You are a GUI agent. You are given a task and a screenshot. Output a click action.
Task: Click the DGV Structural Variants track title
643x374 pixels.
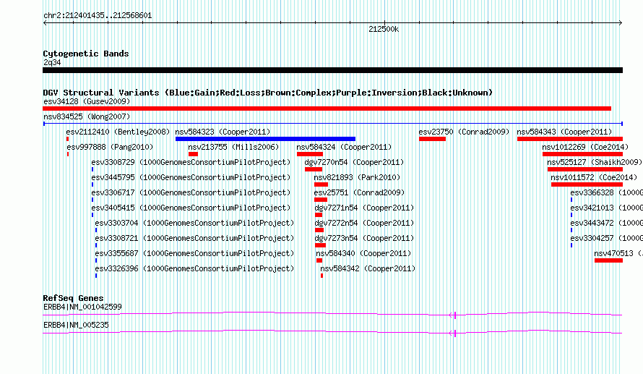coord(268,93)
